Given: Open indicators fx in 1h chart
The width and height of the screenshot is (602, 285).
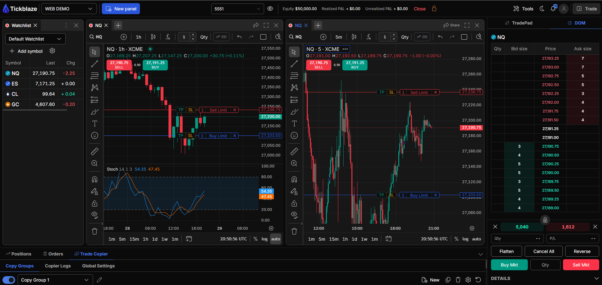Looking at the screenshot, I should tap(168, 37).
